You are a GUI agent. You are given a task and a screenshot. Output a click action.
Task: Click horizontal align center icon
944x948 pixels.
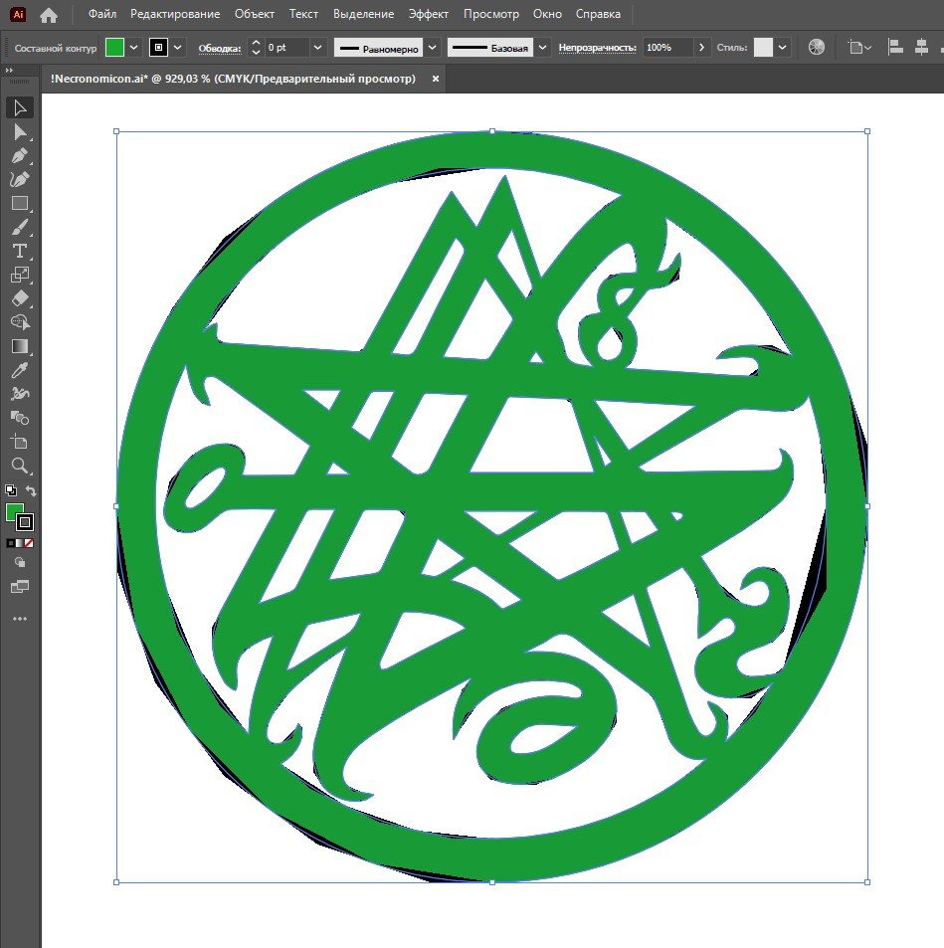(922, 47)
